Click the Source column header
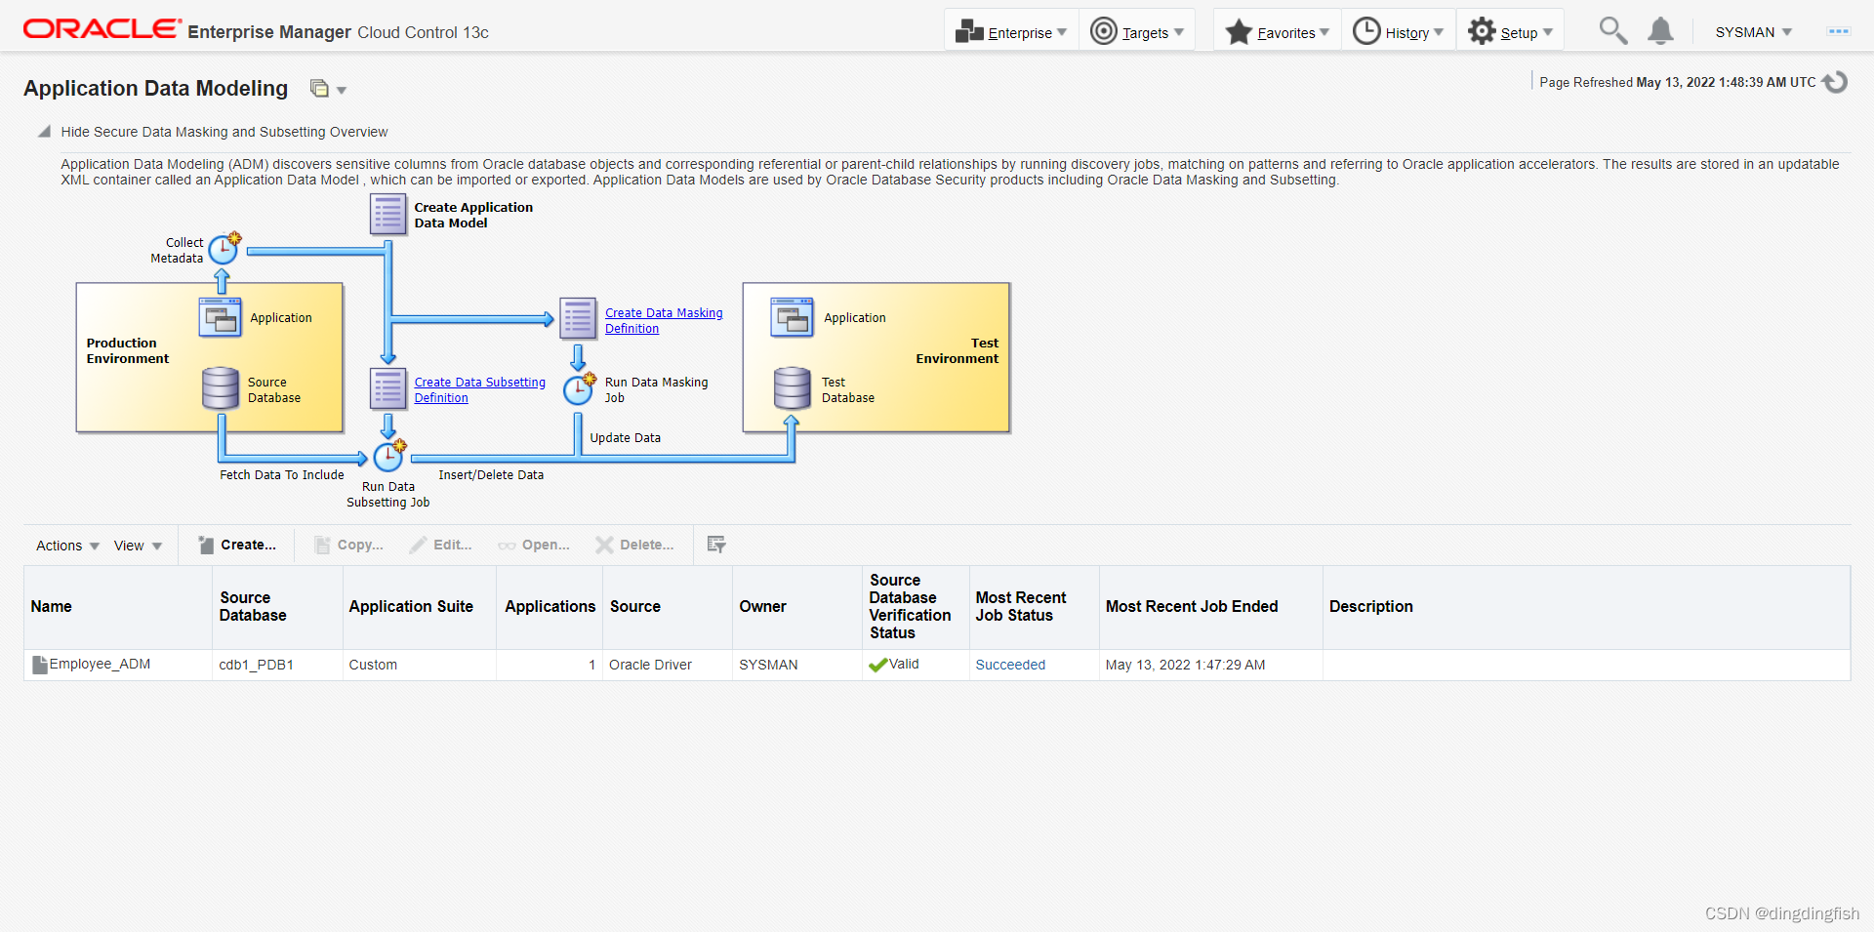 [668, 607]
